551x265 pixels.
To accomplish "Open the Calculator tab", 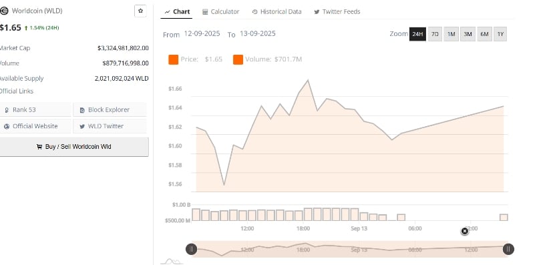I will coord(220,11).
